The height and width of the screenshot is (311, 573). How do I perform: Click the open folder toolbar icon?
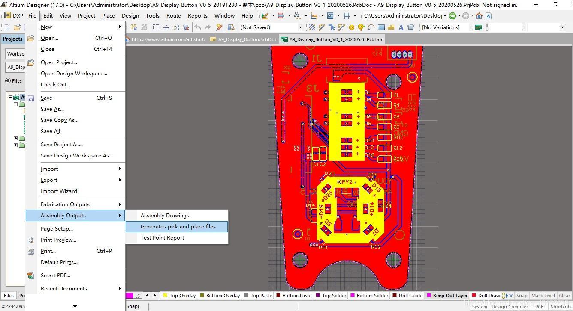click(17, 27)
